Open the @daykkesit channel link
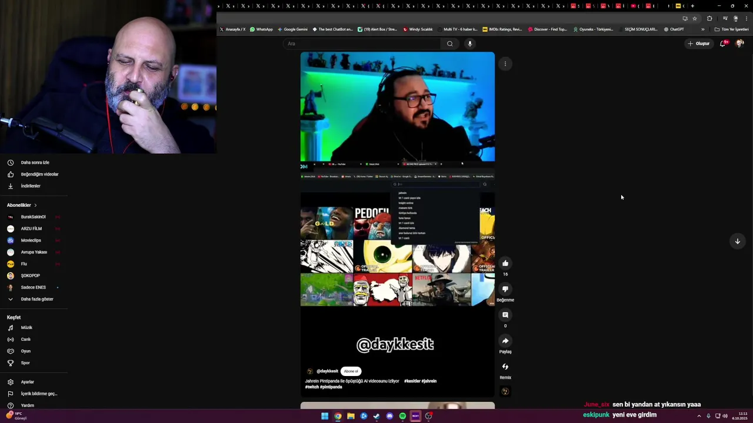The image size is (753, 423). 327,371
